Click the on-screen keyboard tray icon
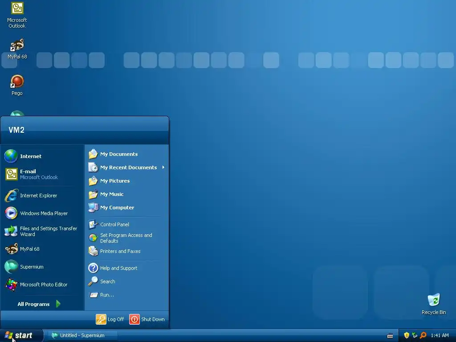 (x=390, y=336)
